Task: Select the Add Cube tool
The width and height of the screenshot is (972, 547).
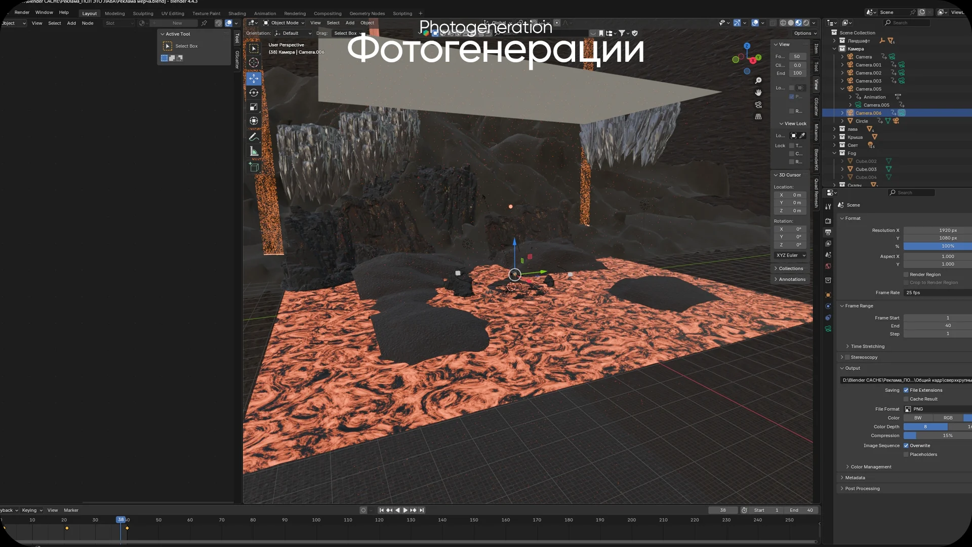Action: pos(254,167)
